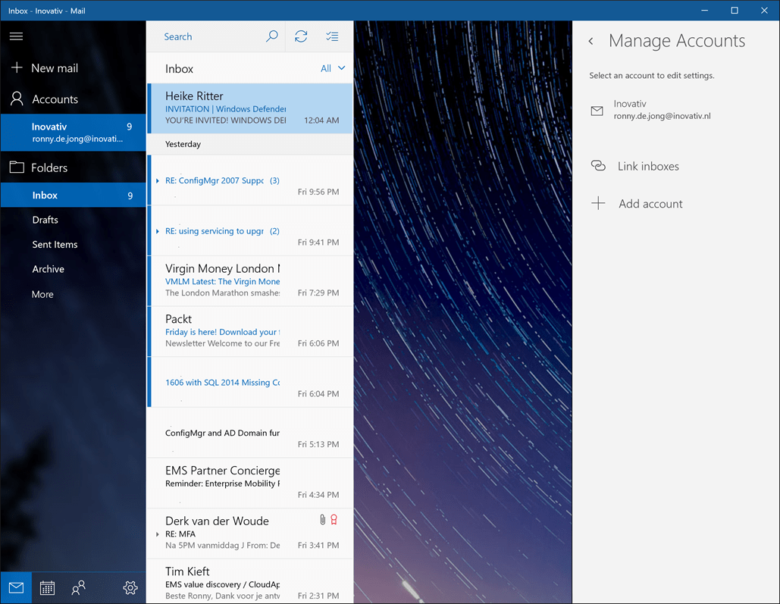Switch to the Calendar app icon
Screen dimensions: 780x604
tap(47, 587)
